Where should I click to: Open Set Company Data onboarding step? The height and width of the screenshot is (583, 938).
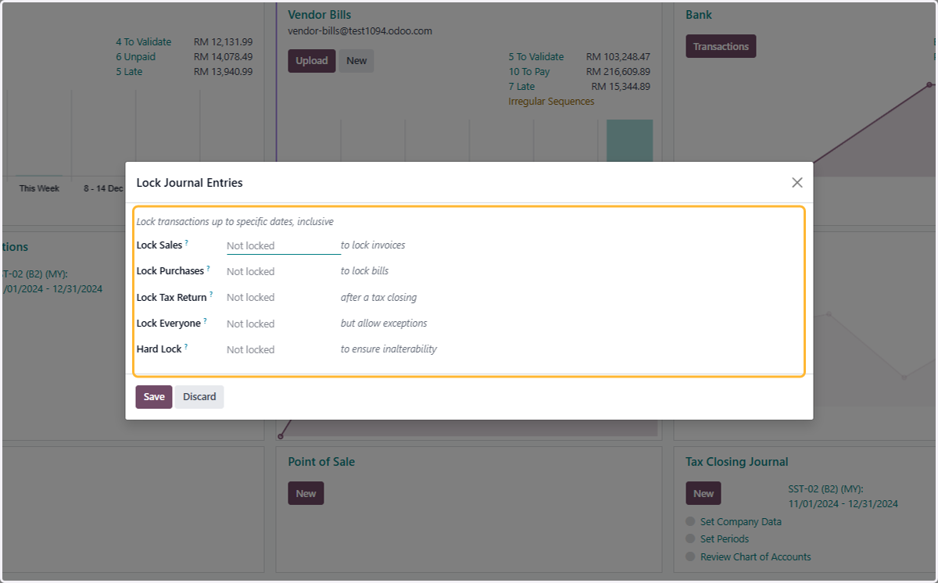740,522
